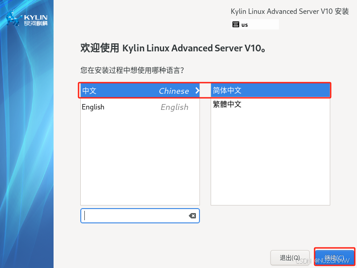Select 中文 Chinese in the language list
357x268 pixels.
(x=140, y=91)
